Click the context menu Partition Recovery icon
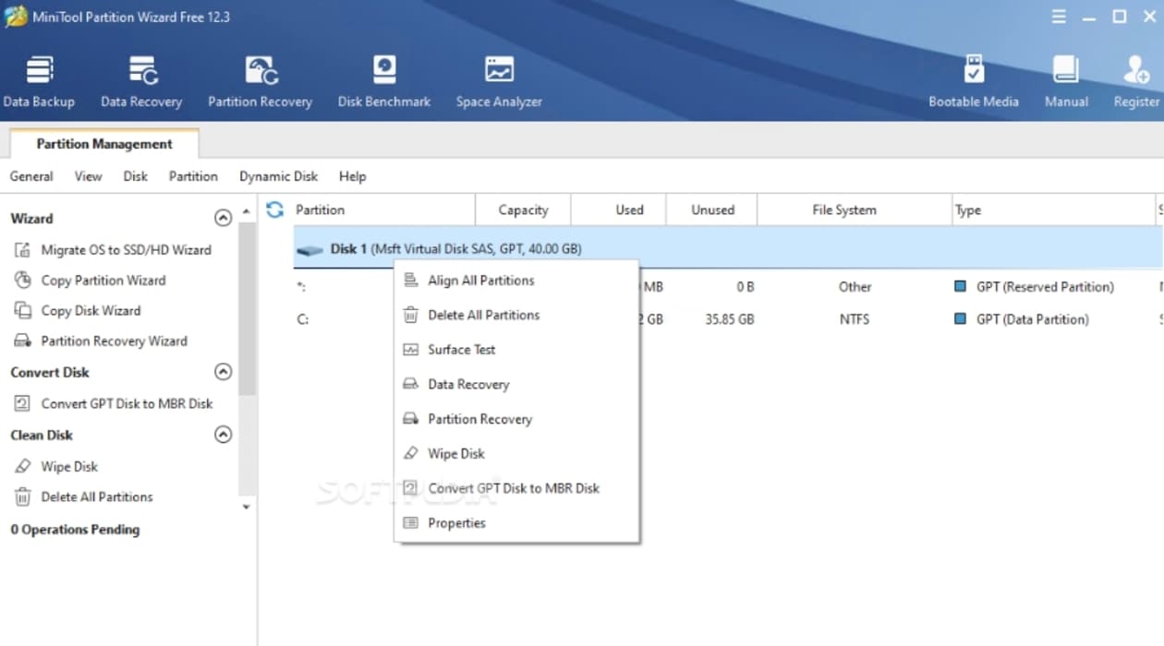The width and height of the screenshot is (1164, 646). tap(411, 419)
